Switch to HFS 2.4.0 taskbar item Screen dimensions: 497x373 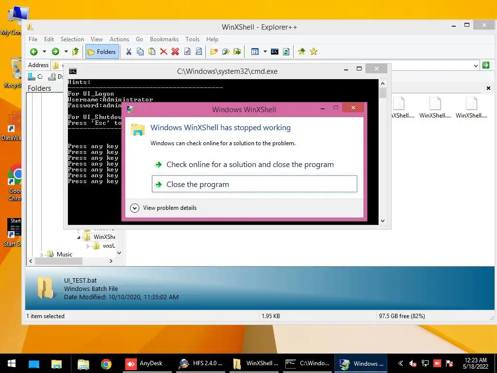200,364
